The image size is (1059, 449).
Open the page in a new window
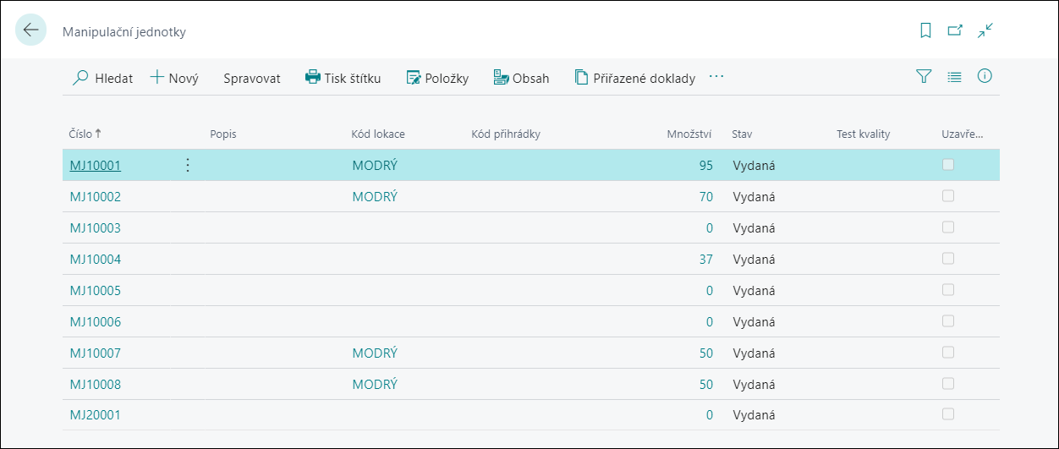click(955, 30)
